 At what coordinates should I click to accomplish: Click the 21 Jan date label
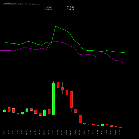pyautogui.click(x=115, y=132)
